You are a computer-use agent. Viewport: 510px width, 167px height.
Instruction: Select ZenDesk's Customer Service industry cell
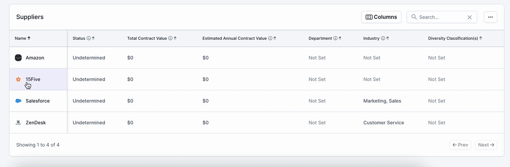click(384, 123)
